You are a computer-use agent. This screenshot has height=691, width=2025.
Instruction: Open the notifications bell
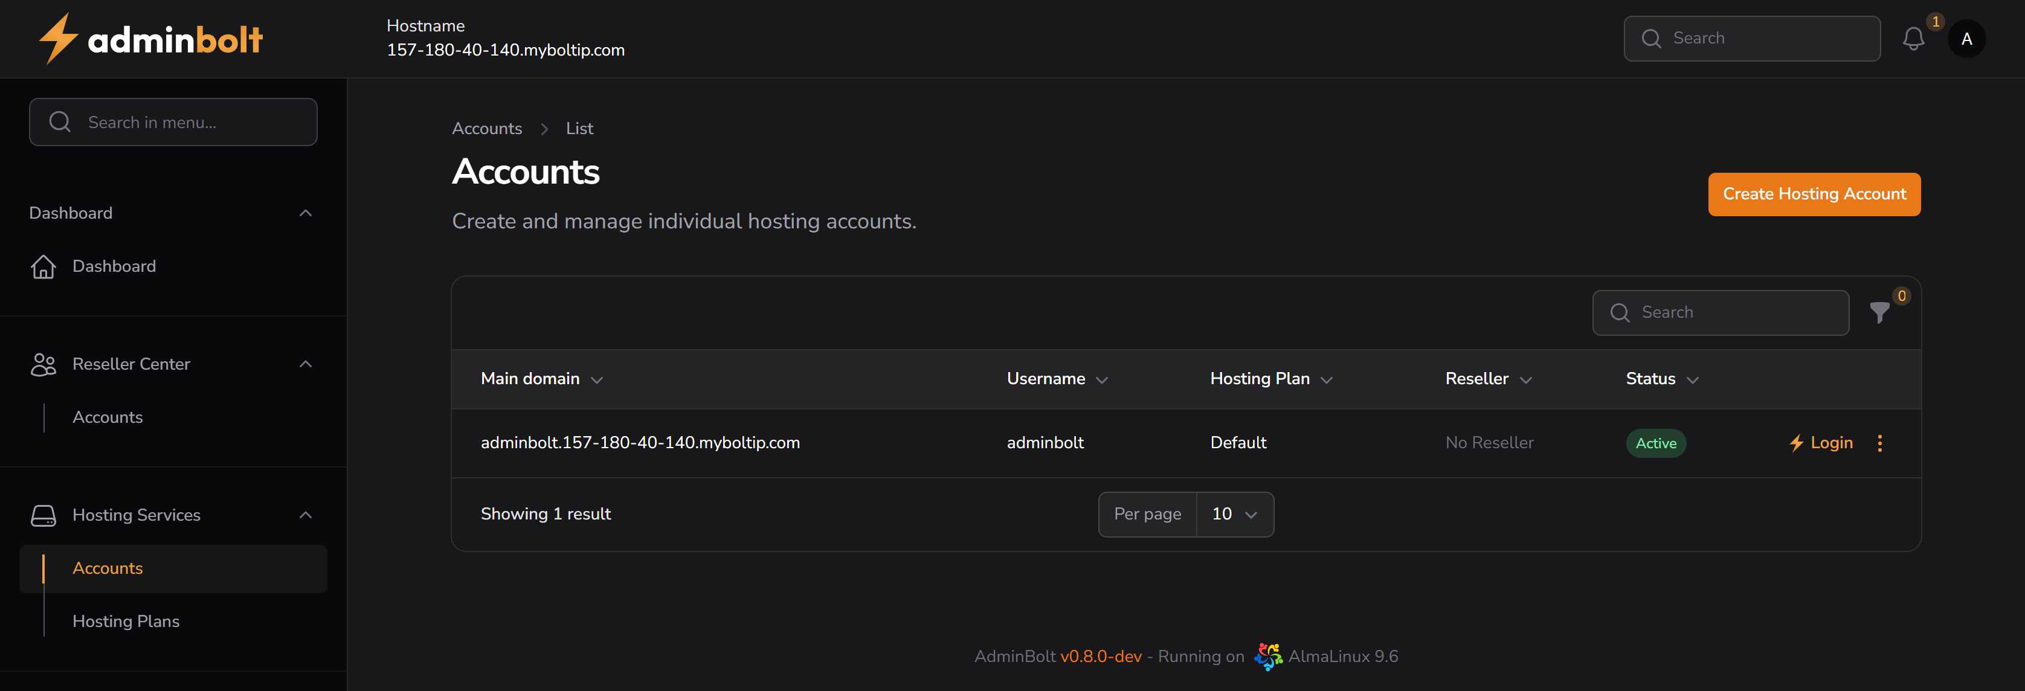(x=1913, y=37)
